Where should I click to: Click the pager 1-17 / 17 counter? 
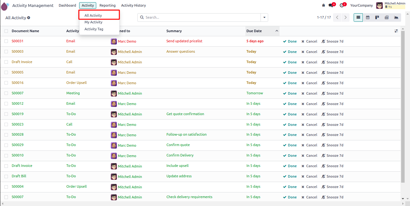click(x=324, y=18)
